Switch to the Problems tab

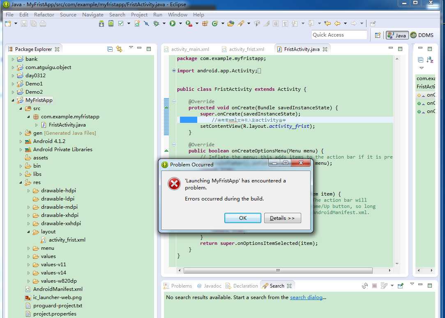(178, 286)
